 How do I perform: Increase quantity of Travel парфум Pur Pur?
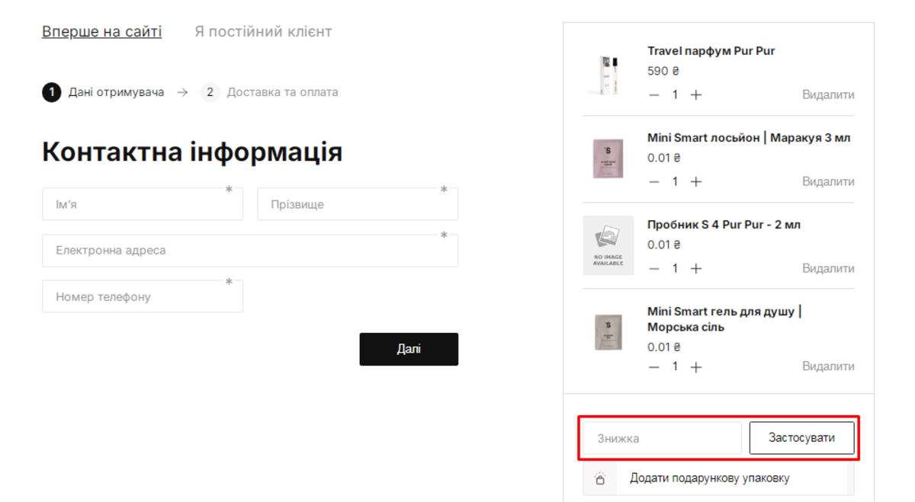(x=695, y=94)
